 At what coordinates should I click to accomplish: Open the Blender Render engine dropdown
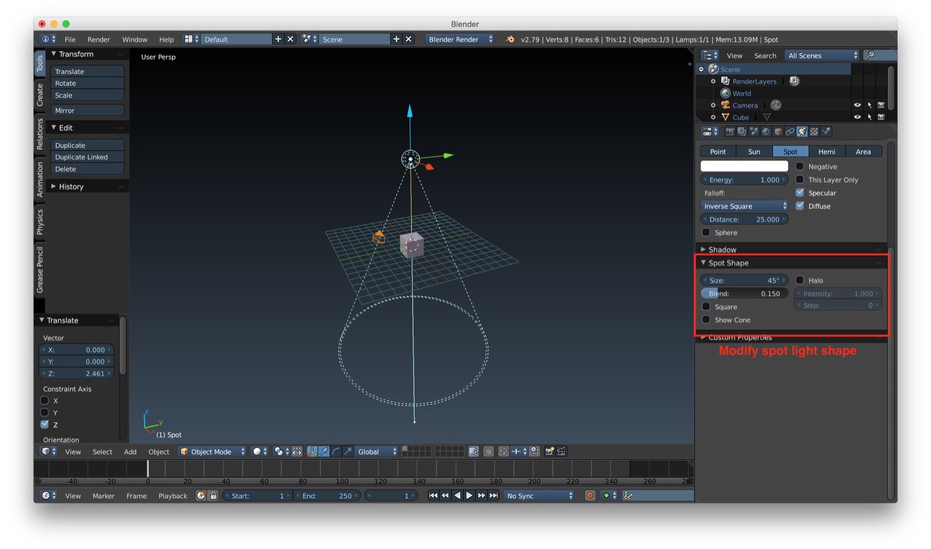(460, 39)
